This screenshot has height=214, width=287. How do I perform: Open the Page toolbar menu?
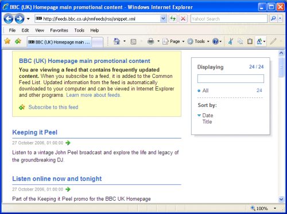(173, 41)
